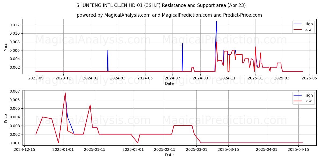
Task: Click the 2024-05 x-axis label
Action: [x=145, y=78]
